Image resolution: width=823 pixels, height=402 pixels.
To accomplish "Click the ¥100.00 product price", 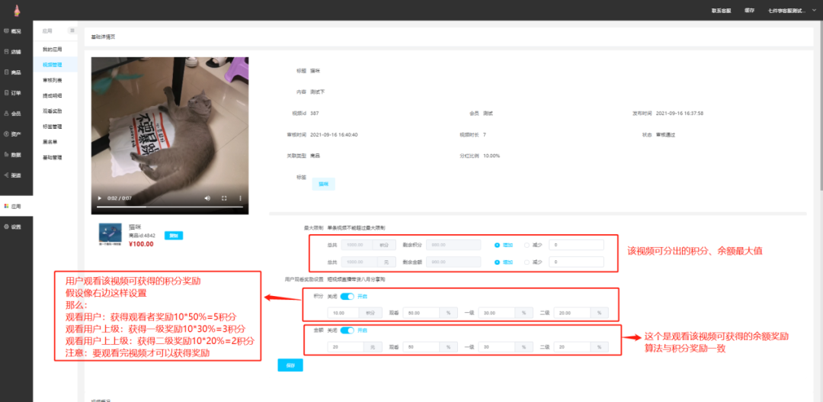I will 141,244.
